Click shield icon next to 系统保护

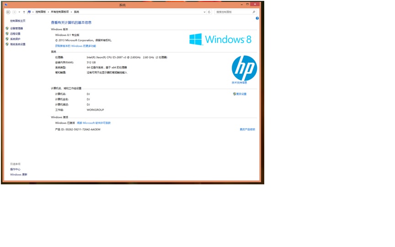7,39
